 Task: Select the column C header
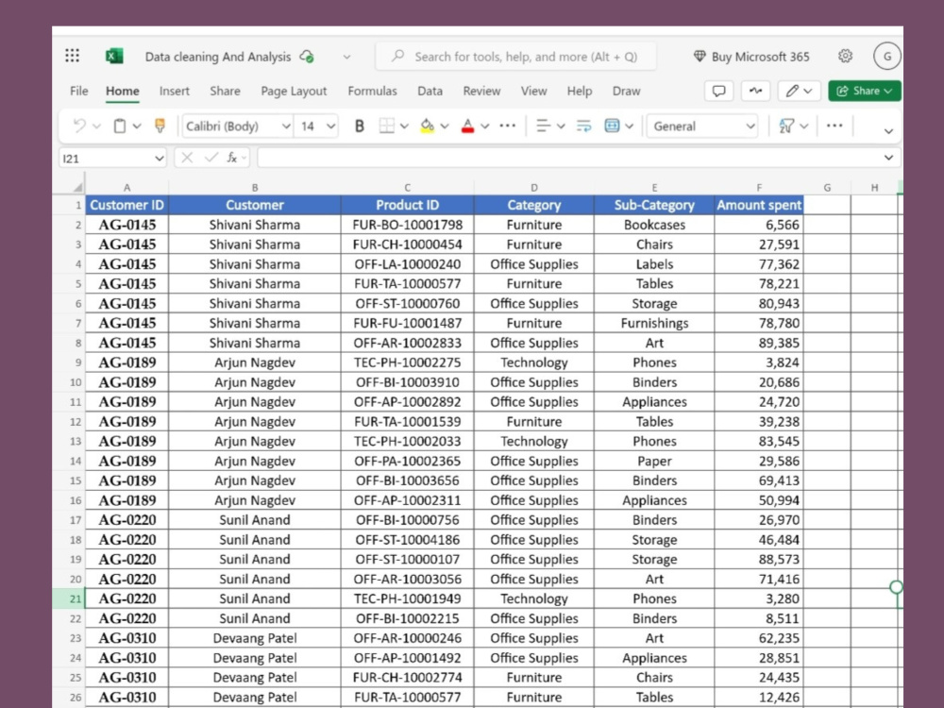coord(407,187)
